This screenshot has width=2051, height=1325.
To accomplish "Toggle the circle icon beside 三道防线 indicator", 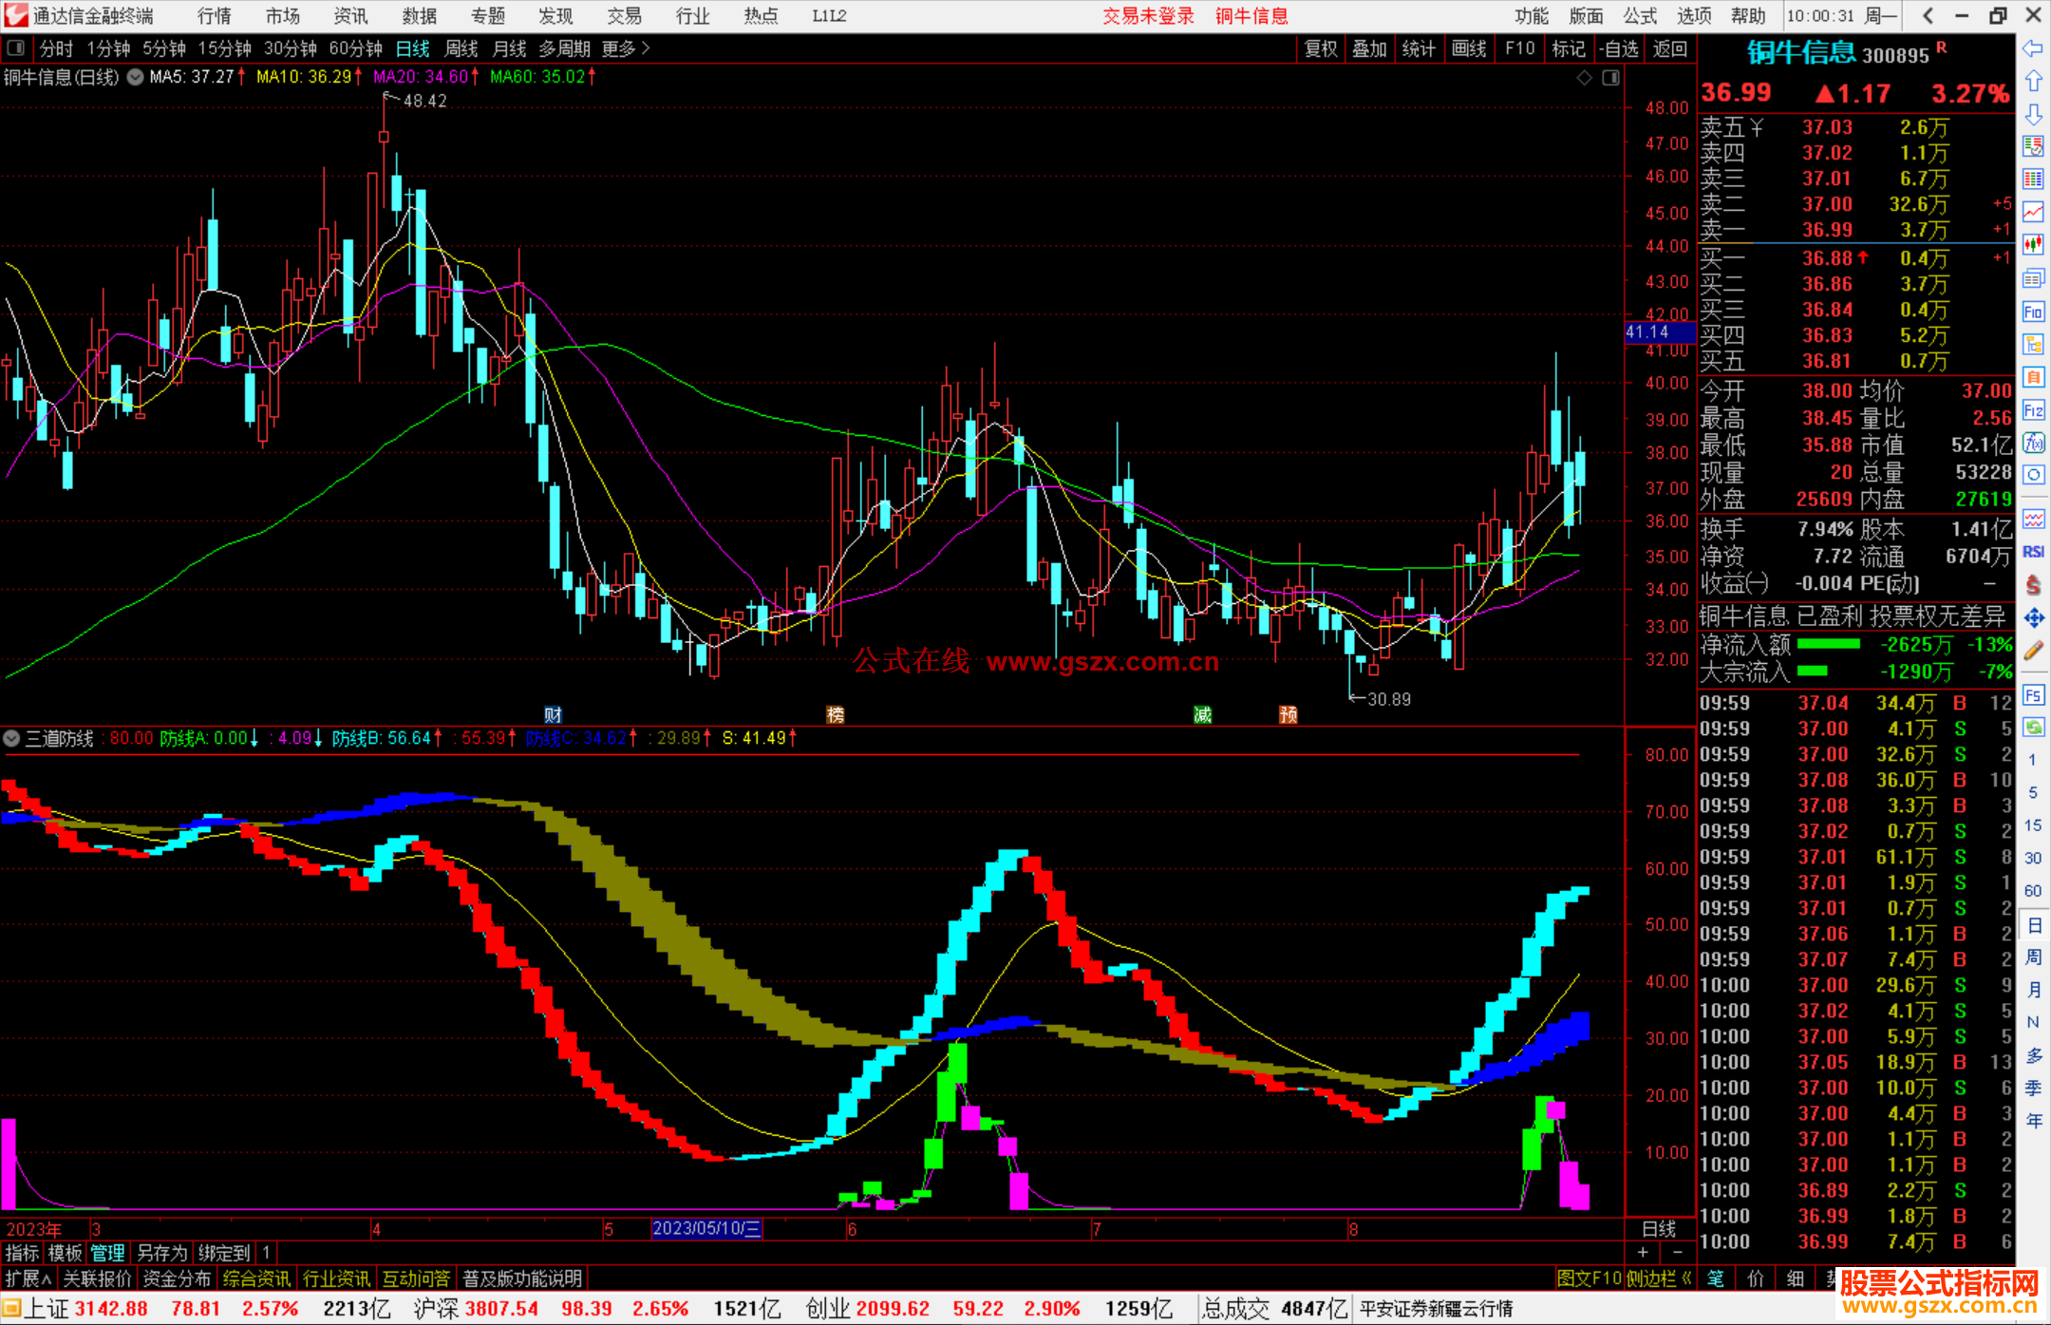I will (11, 738).
